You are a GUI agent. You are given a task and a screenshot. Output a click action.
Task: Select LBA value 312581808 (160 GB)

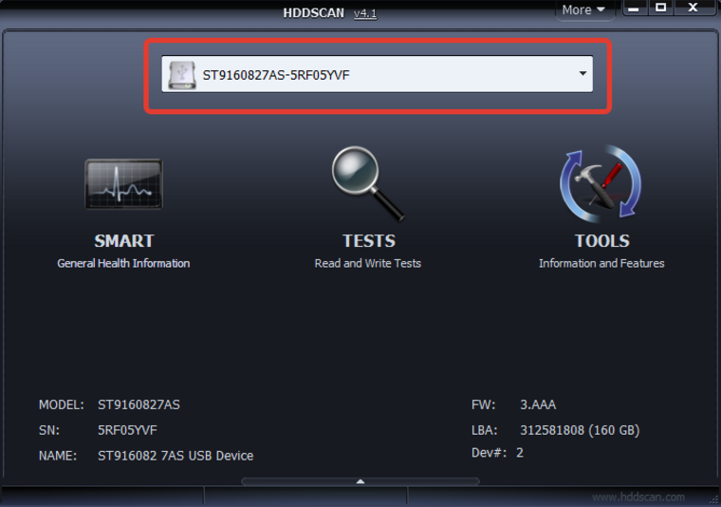click(580, 430)
